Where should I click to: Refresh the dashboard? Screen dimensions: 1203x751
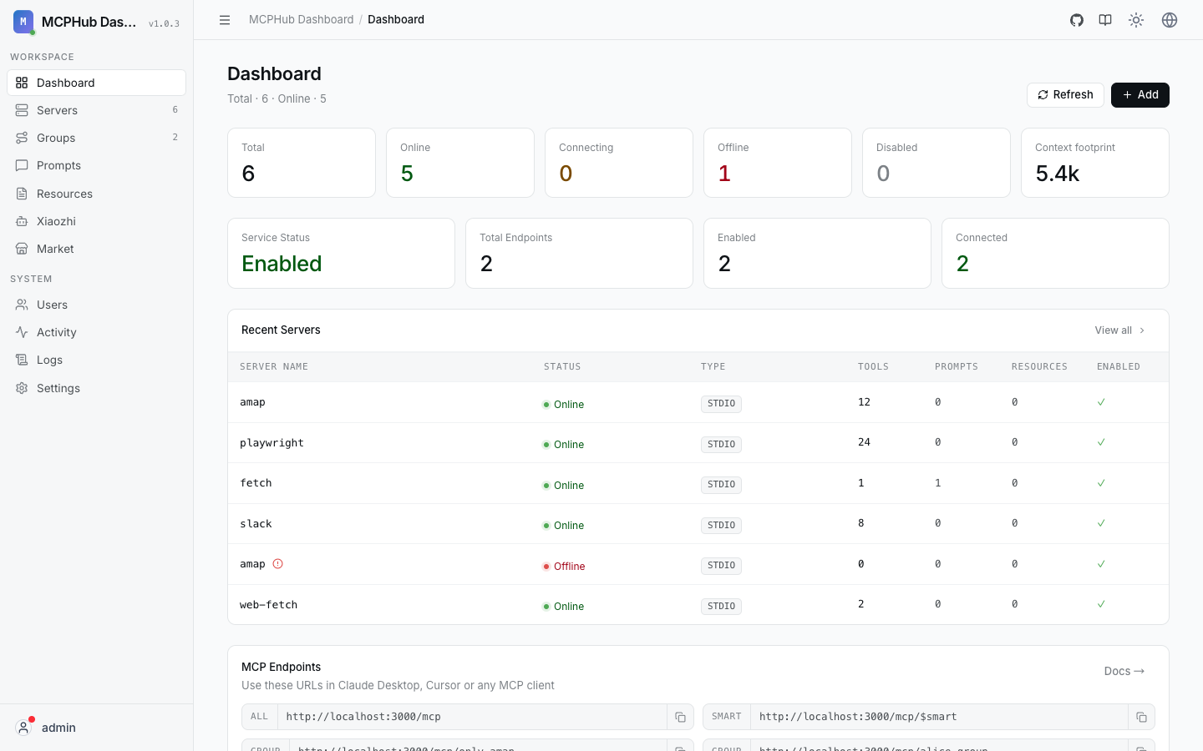pos(1065,95)
